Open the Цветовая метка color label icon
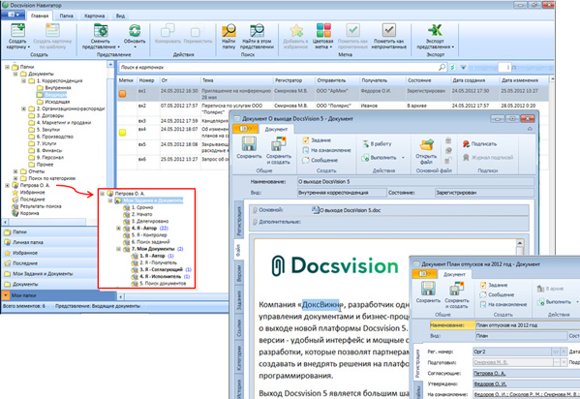Screen dimensions: 580x399 coord(323,30)
